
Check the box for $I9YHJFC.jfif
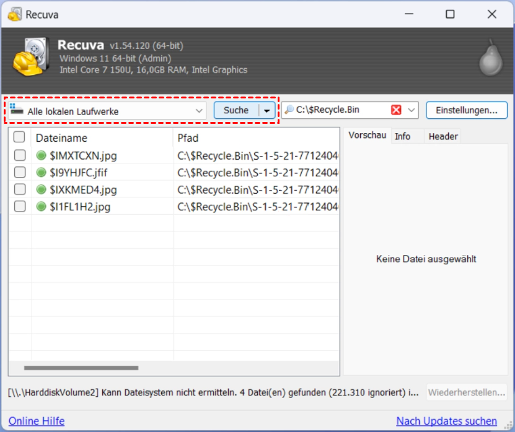(20, 172)
